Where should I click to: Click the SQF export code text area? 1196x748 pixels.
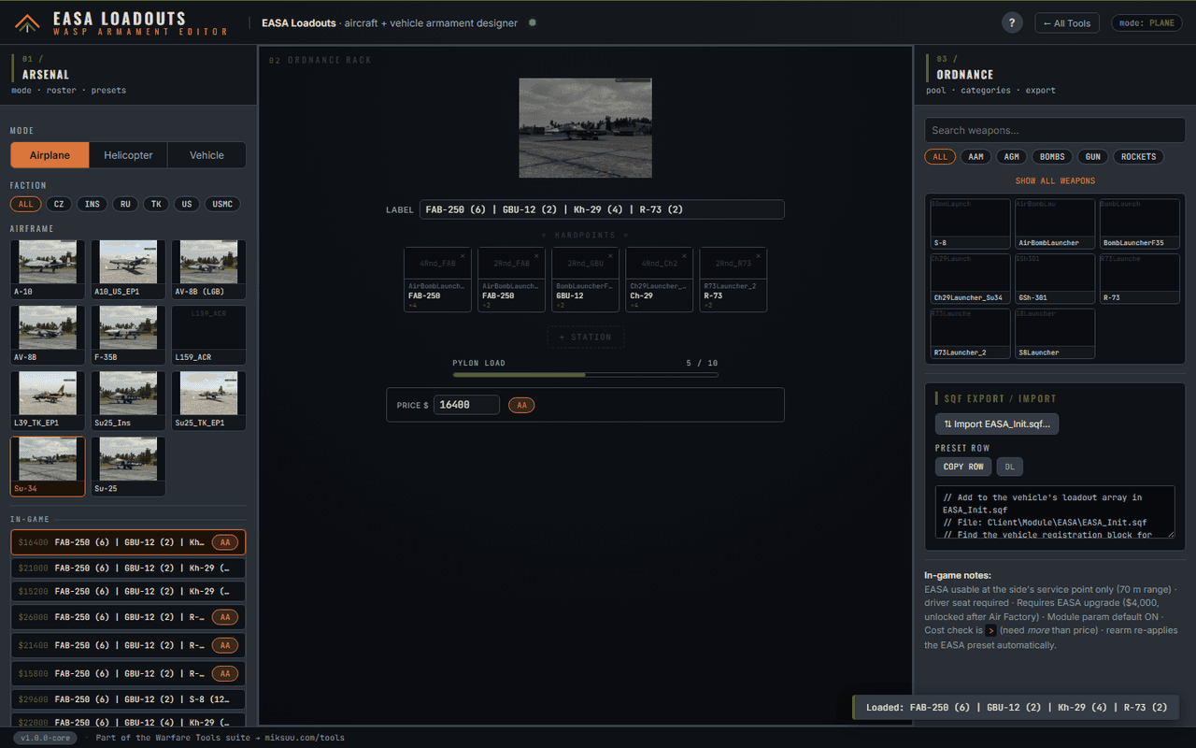tap(1055, 512)
